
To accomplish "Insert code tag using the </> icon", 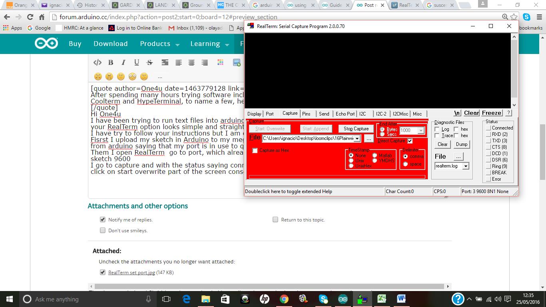I will pos(97,62).
